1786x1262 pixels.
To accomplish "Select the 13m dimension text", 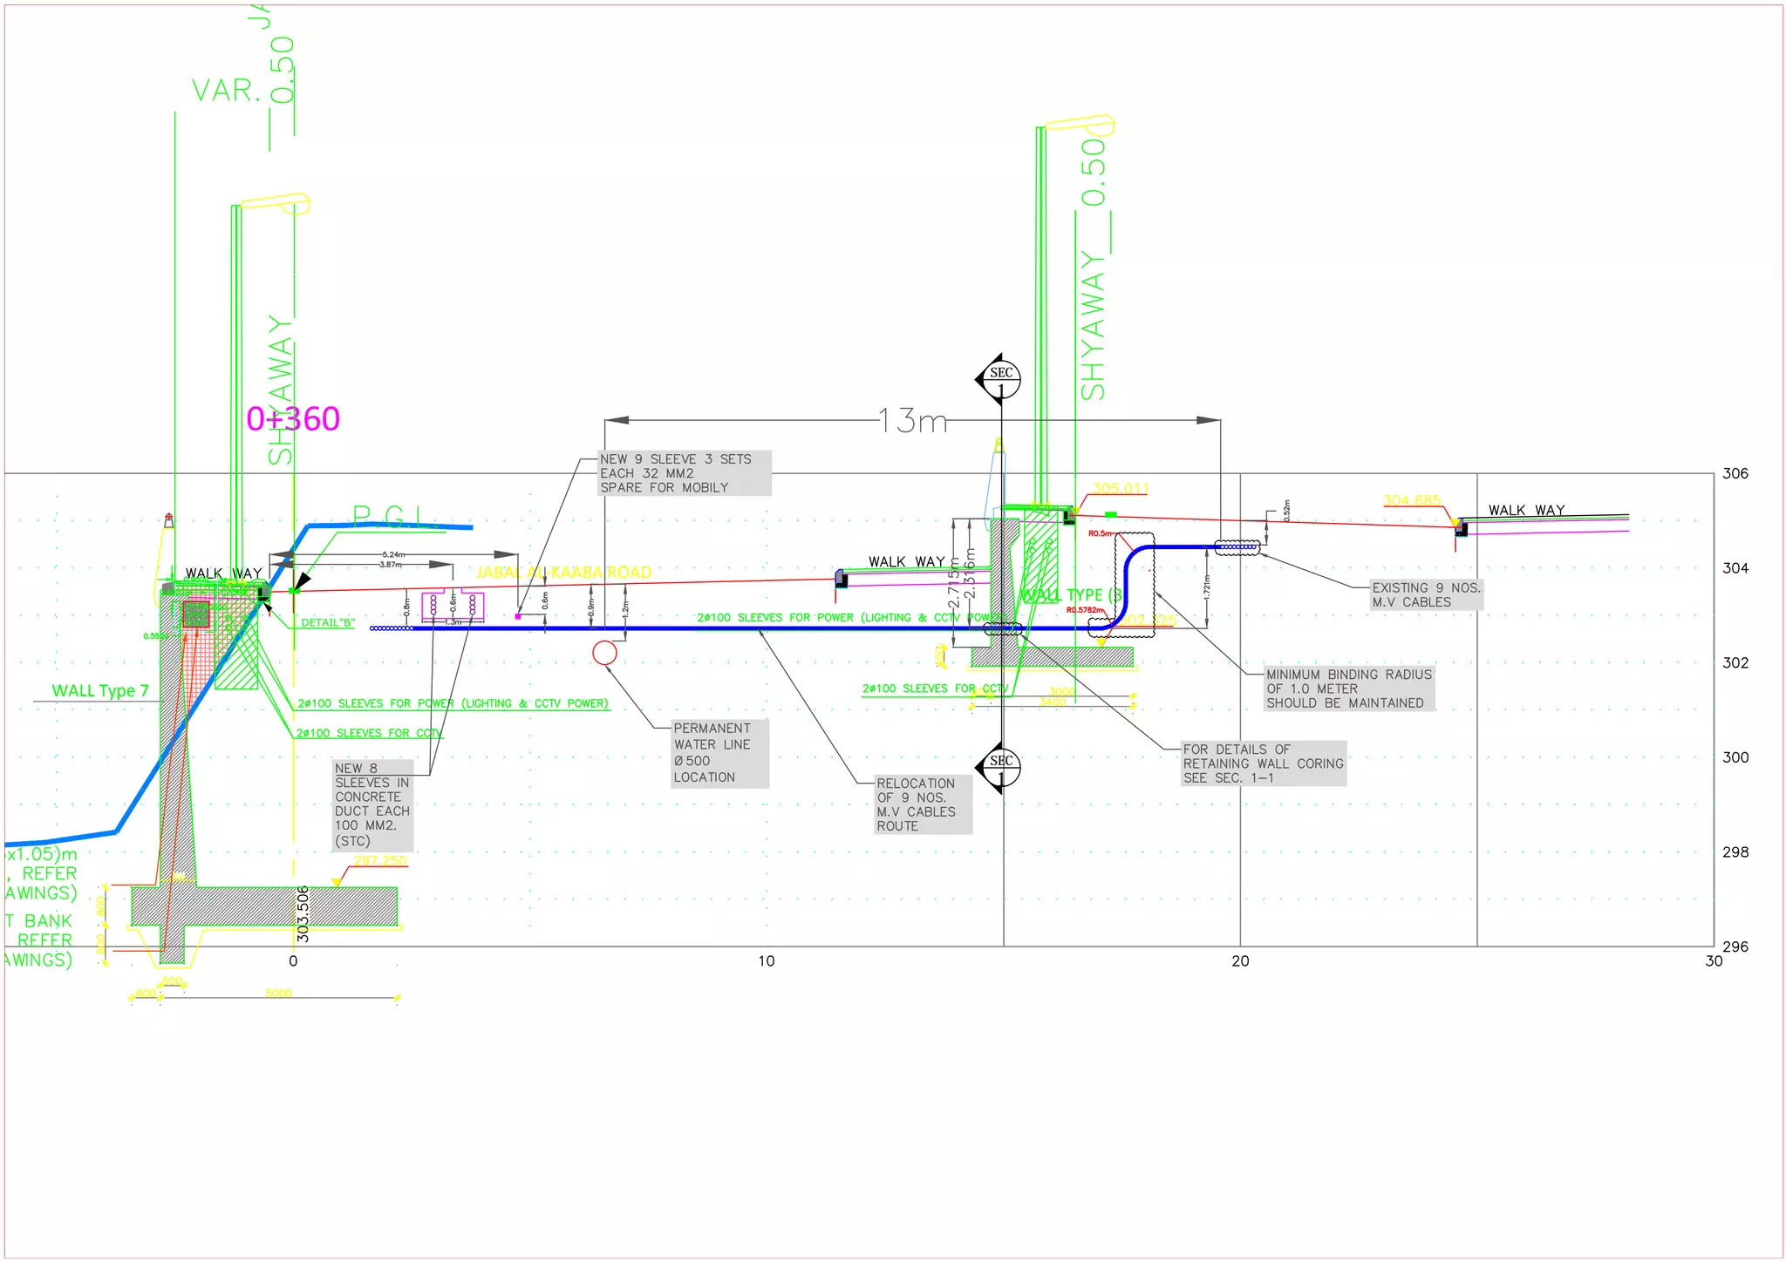I will (x=912, y=421).
